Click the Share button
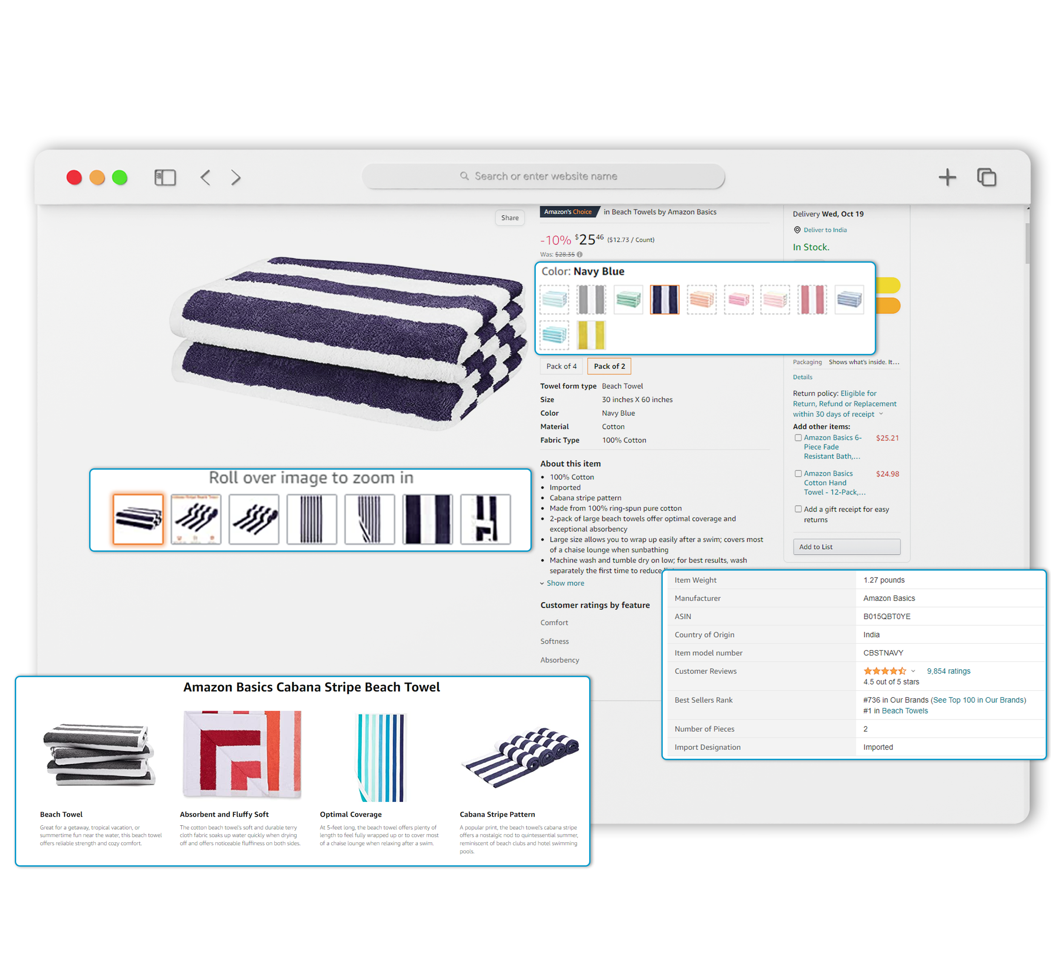The height and width of the screenshot is (971, 1051). click(509, 218)
